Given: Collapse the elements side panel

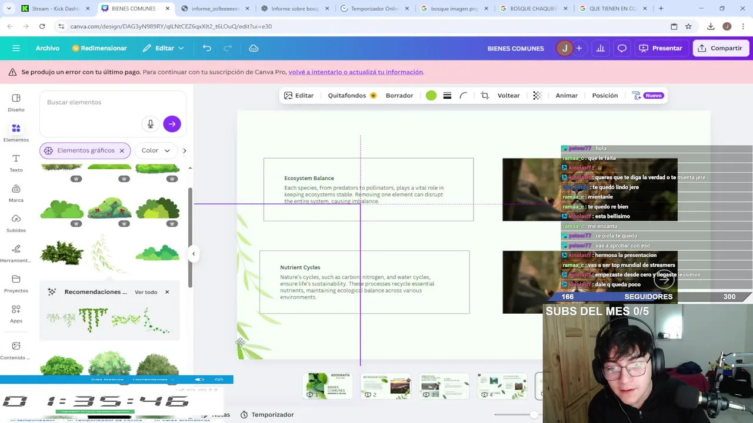Looking at the screenshot, I should (x=194, y=254).
